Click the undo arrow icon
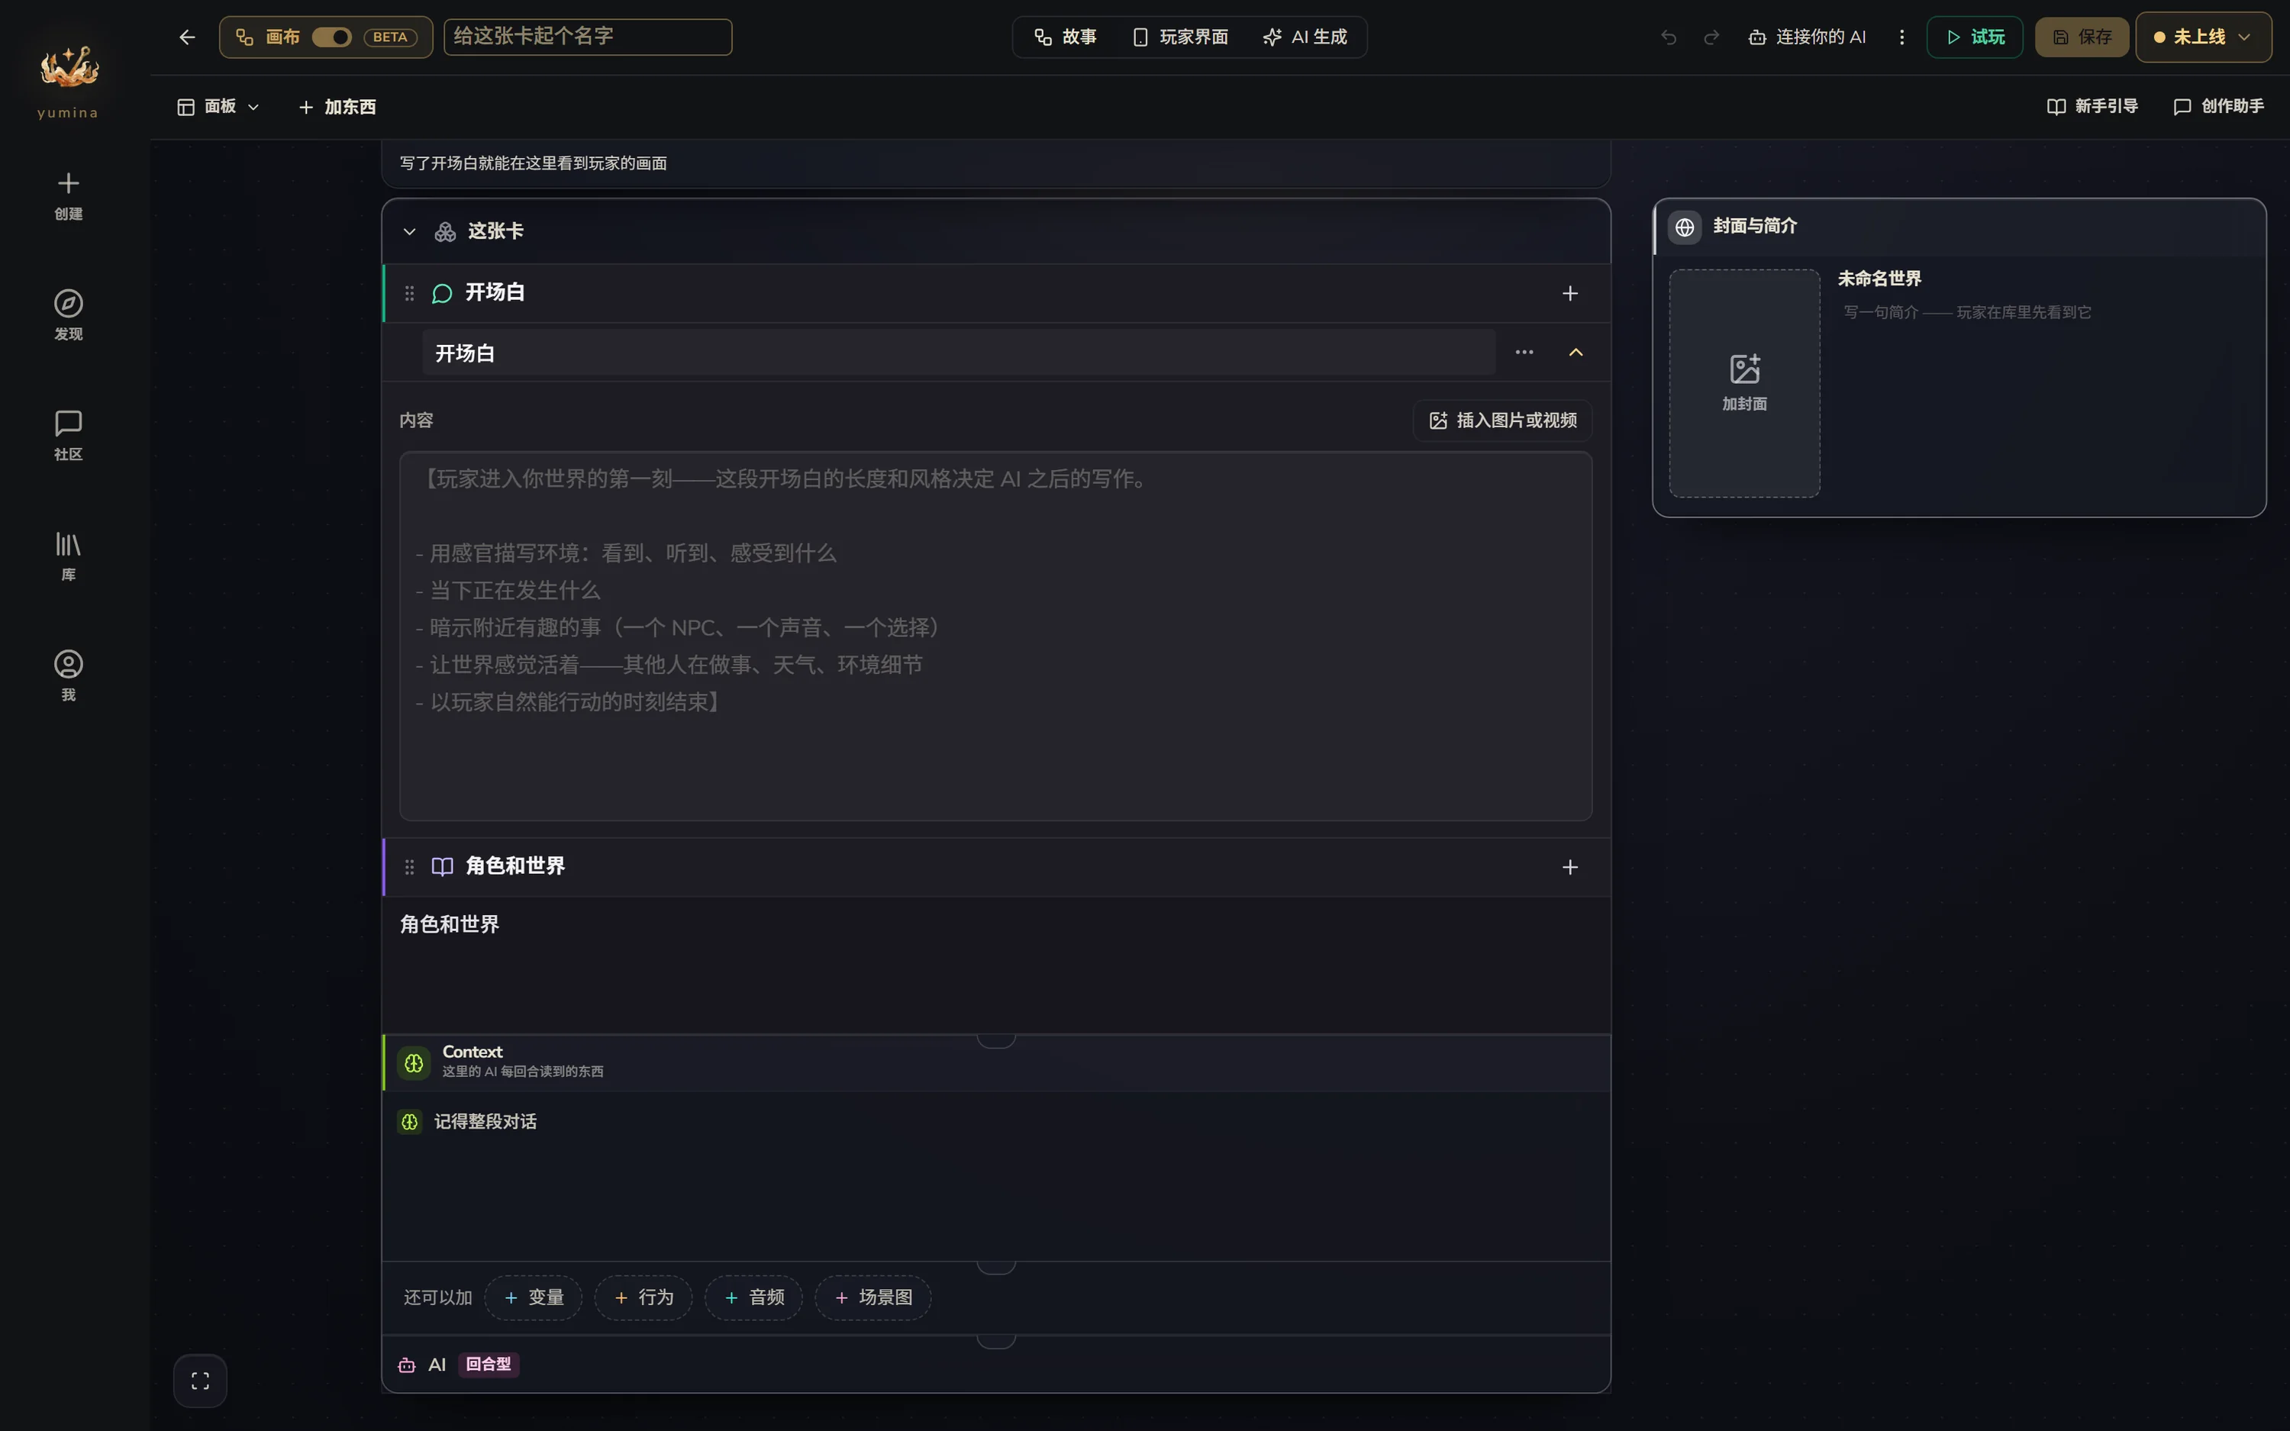 point(1669,37)
